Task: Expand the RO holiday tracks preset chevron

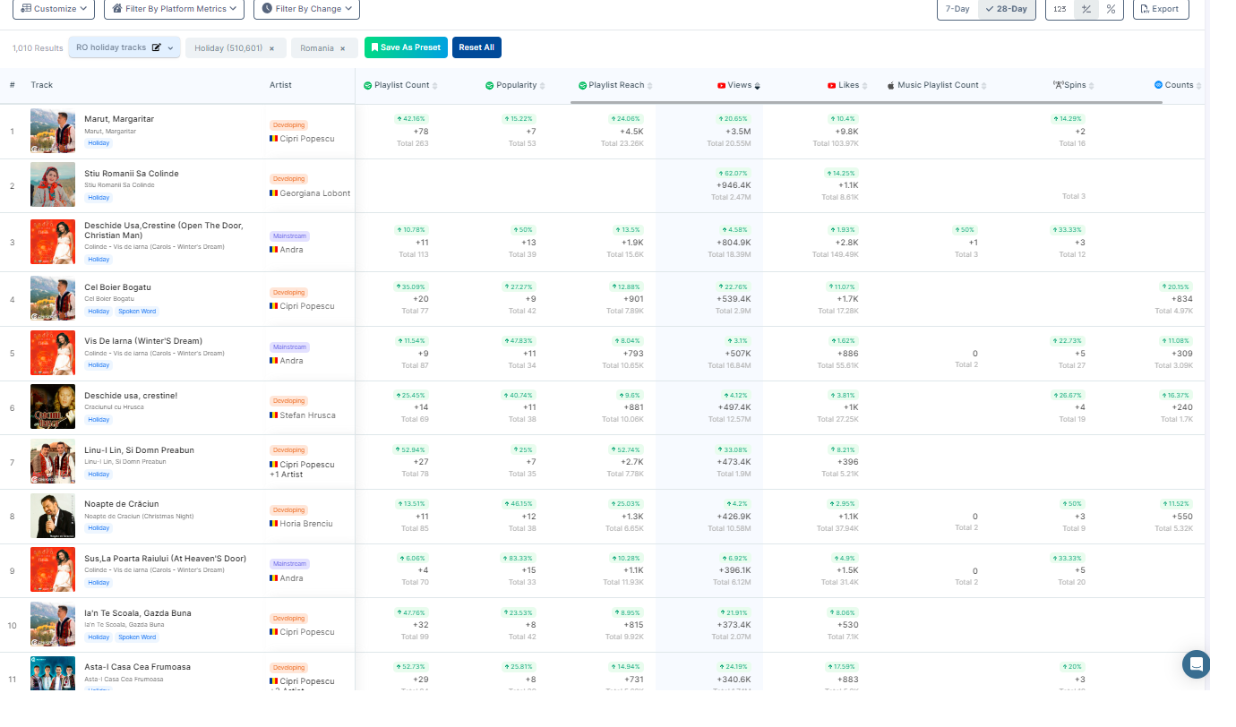Action: (170, 48)
